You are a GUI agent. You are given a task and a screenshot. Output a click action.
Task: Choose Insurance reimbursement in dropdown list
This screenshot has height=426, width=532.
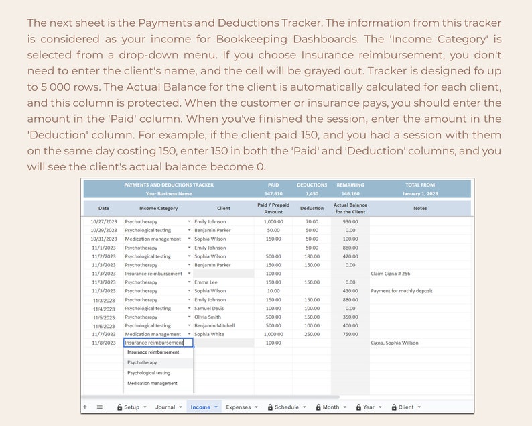pyautogui.click(x=158, y=352)
